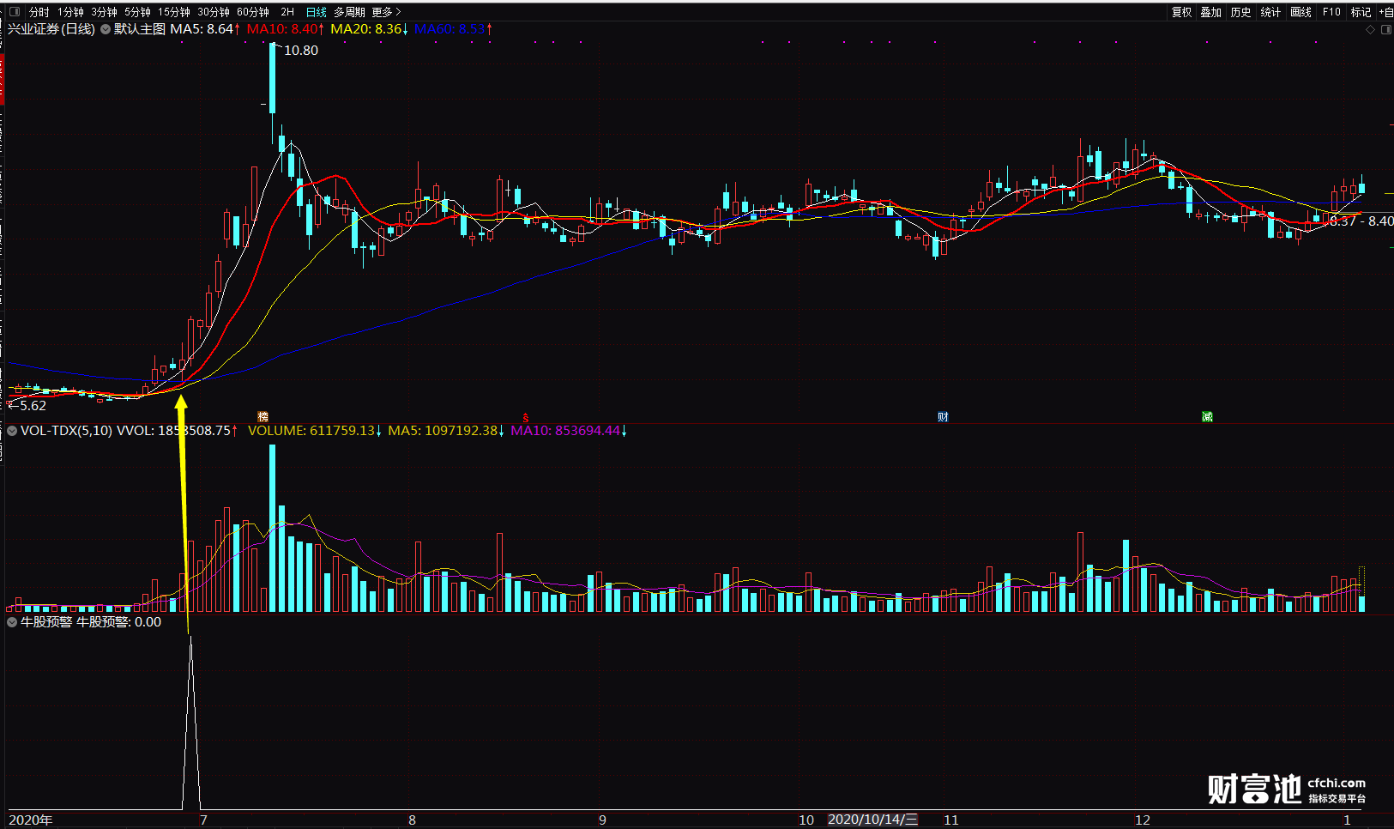Image resolution: width=1394 pixels, height=829 pixels.
Task: Click the 统计 statistics button
Action: click(1271, 12)
